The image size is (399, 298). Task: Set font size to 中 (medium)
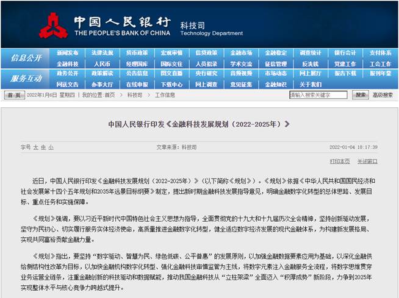(x=43, y=147)
